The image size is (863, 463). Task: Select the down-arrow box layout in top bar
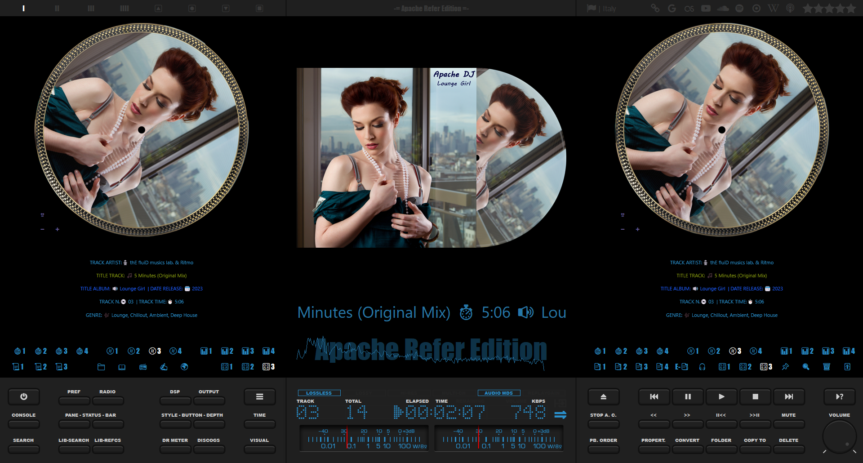(x=226, y=8)
